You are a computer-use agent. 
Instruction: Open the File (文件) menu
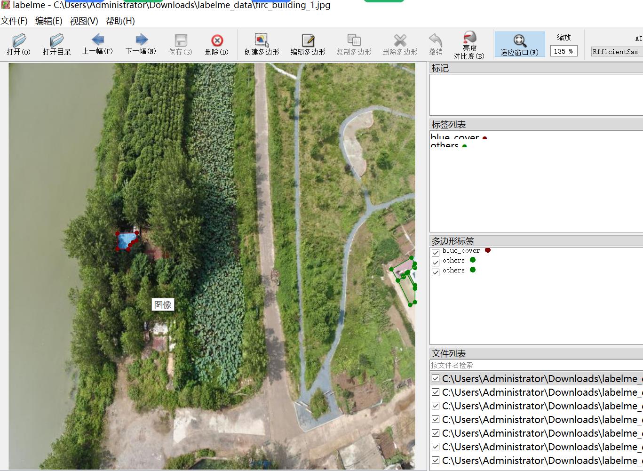[14, 21]
